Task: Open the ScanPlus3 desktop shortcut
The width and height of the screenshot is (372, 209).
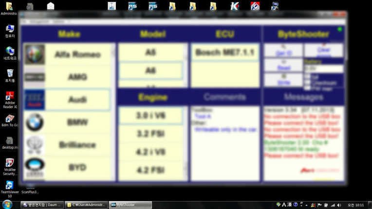Action: [30, 190]
